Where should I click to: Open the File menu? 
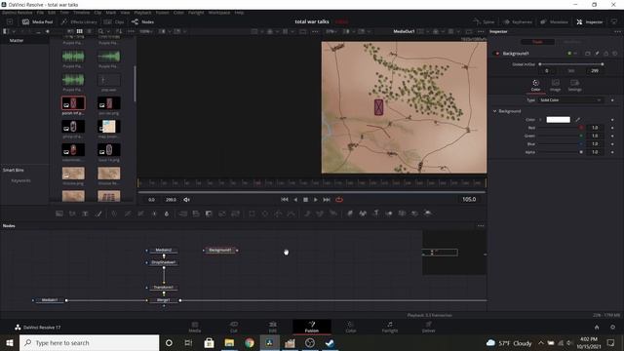40,13
